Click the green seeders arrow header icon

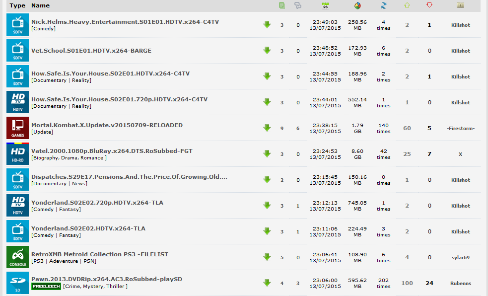(x=407, y=5)
